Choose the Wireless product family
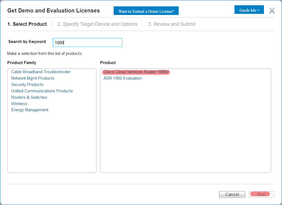This screenshot has height=205, width=282. [19, 104]
